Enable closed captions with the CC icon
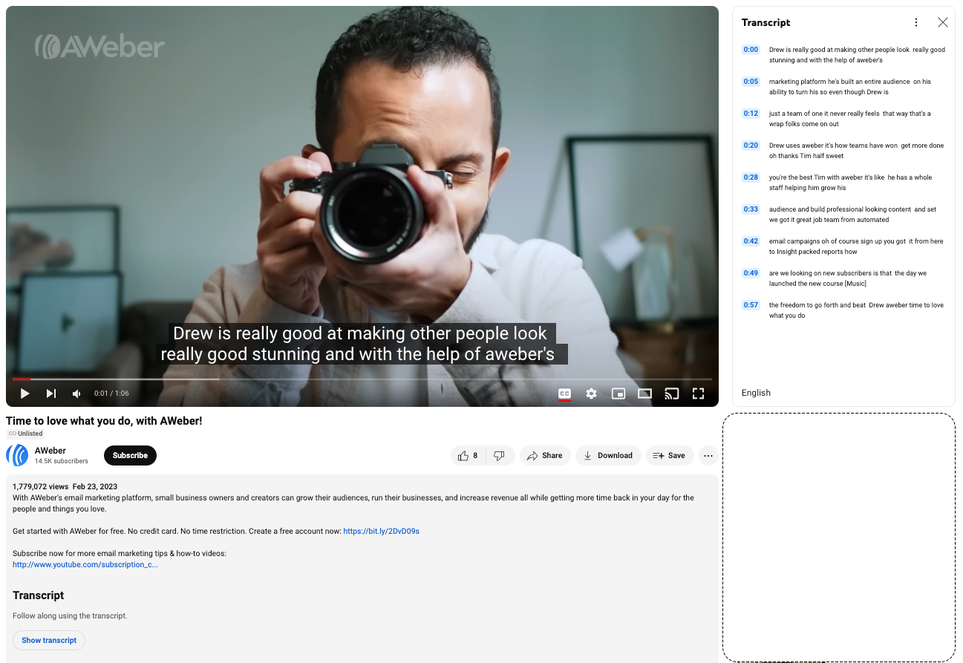 (564, 393)
